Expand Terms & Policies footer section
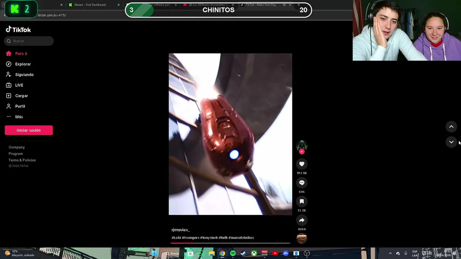461x259 pixels. tap(22, 160)
